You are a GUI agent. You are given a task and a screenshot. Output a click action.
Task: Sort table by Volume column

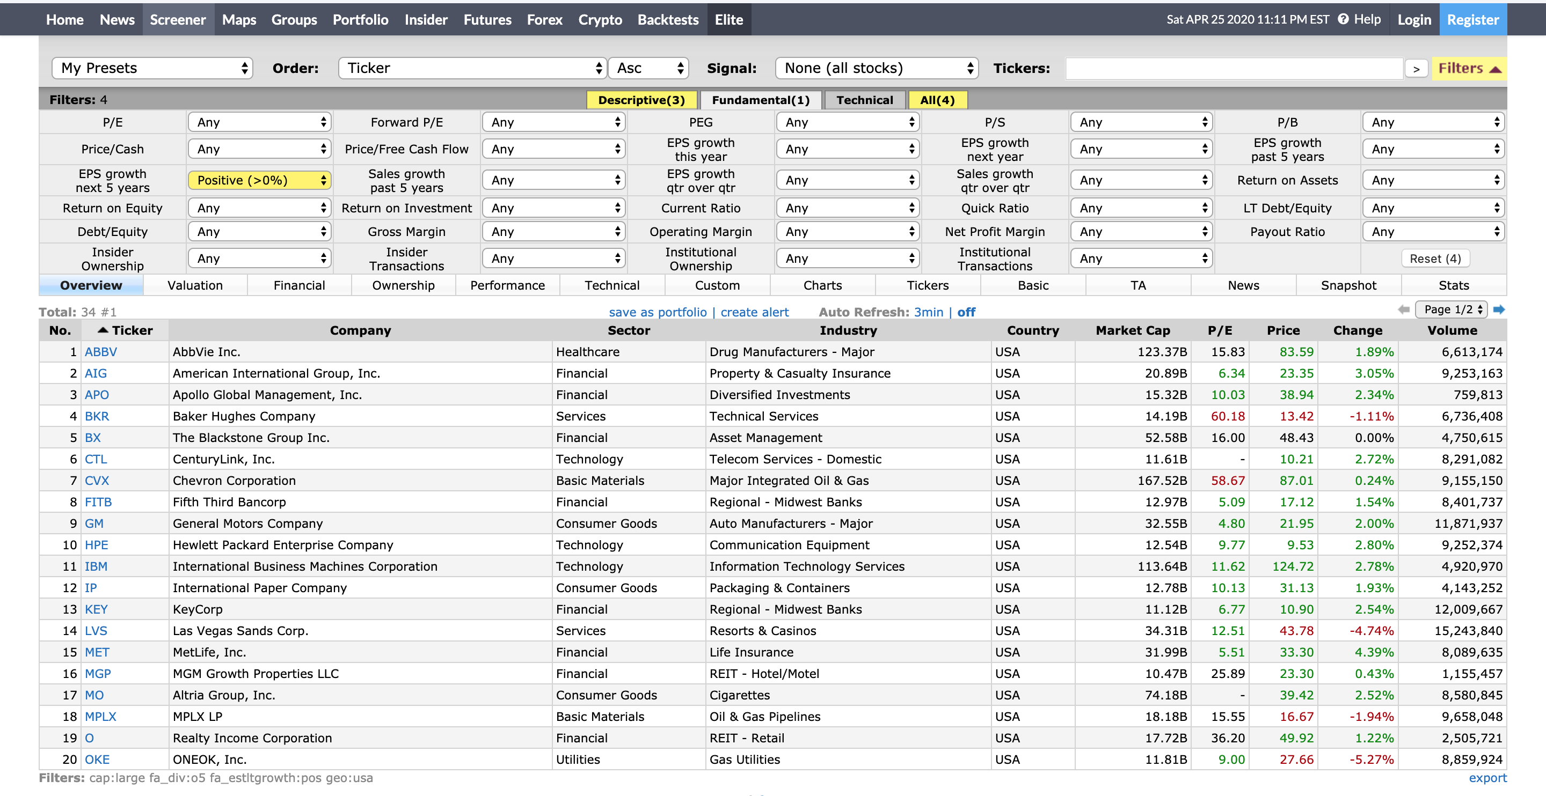[1453, 330]
